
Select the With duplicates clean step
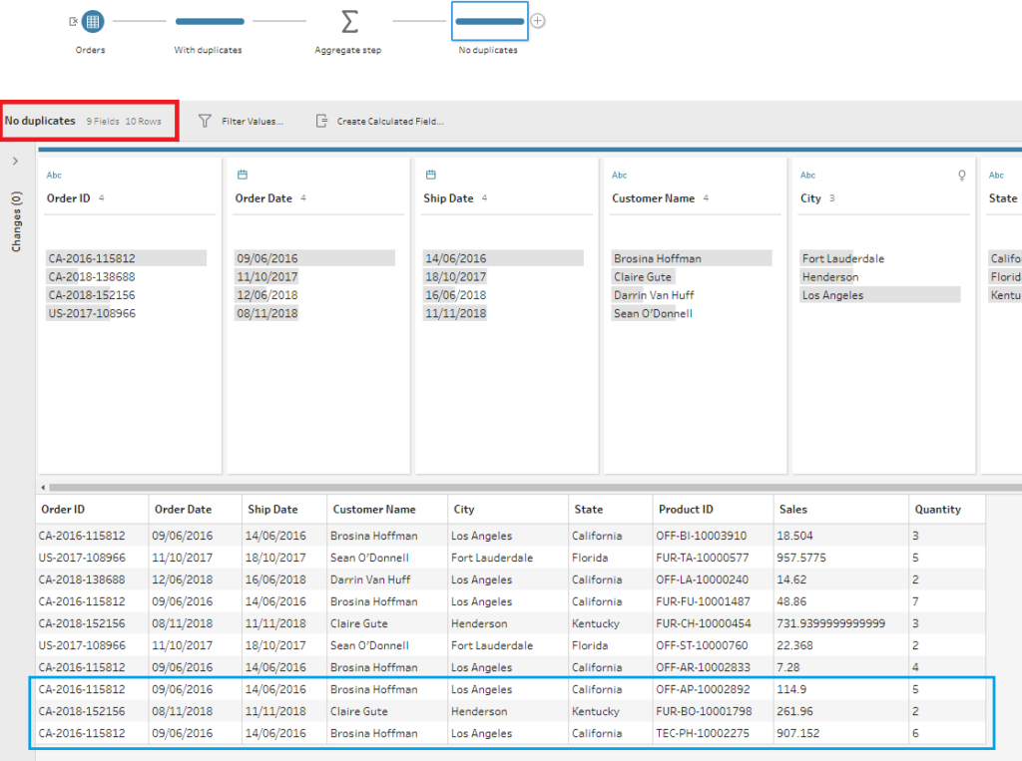tap(209, 21)
